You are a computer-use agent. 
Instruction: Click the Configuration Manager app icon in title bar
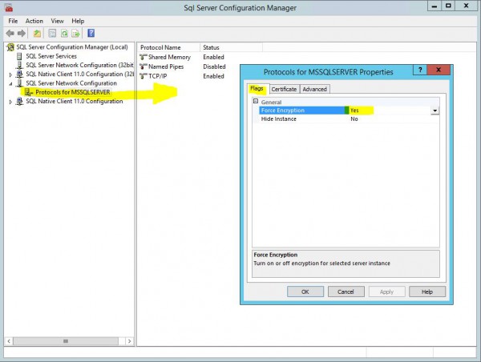coord(9,8)
